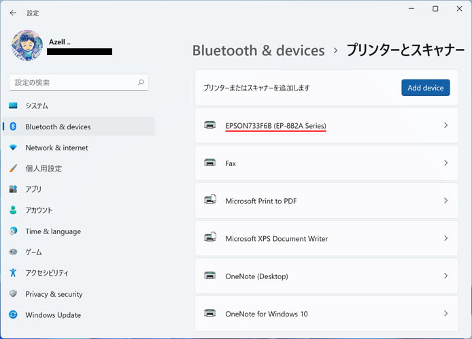Click the アクセシビリティ person icon

[x=13, y=272]
